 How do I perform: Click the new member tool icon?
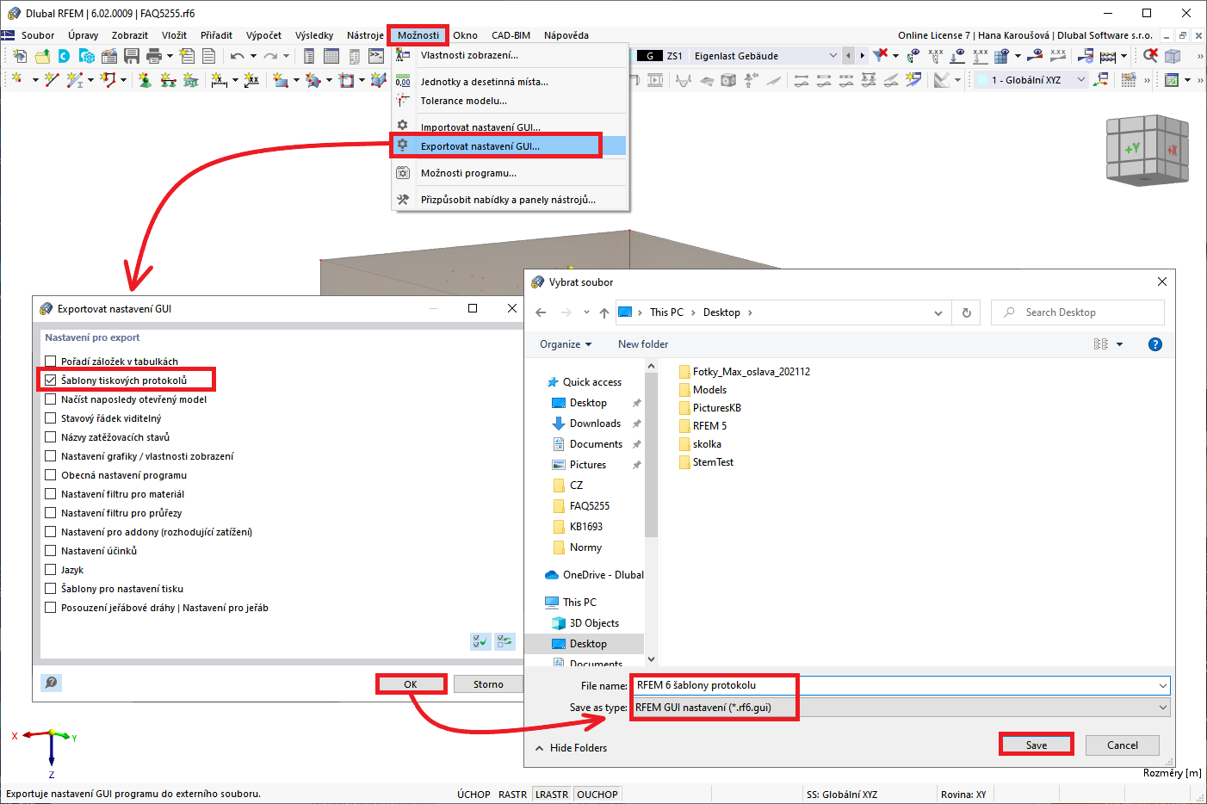(75, 80)
